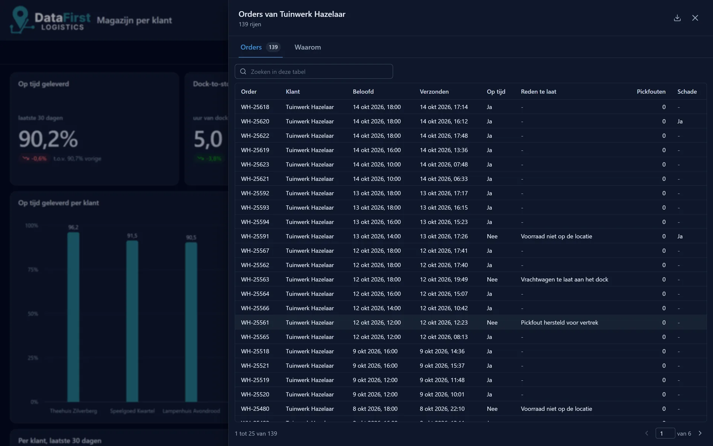
Task: Click order WH-25565 cell
Action: 255,337
